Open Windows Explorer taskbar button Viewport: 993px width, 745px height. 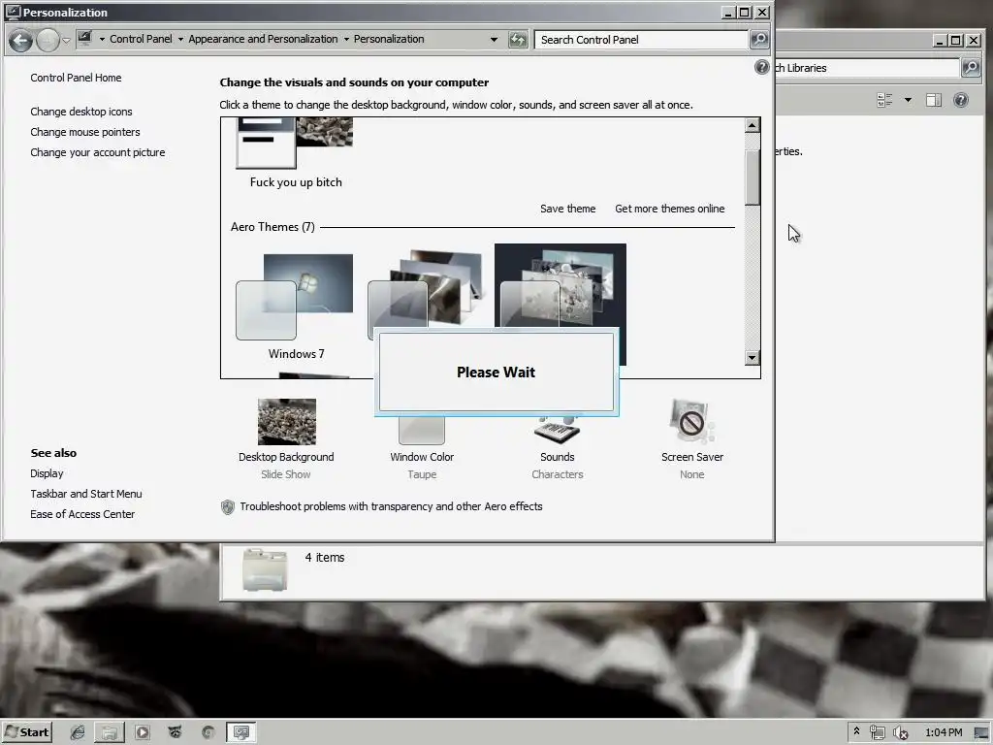coord(110,732)
